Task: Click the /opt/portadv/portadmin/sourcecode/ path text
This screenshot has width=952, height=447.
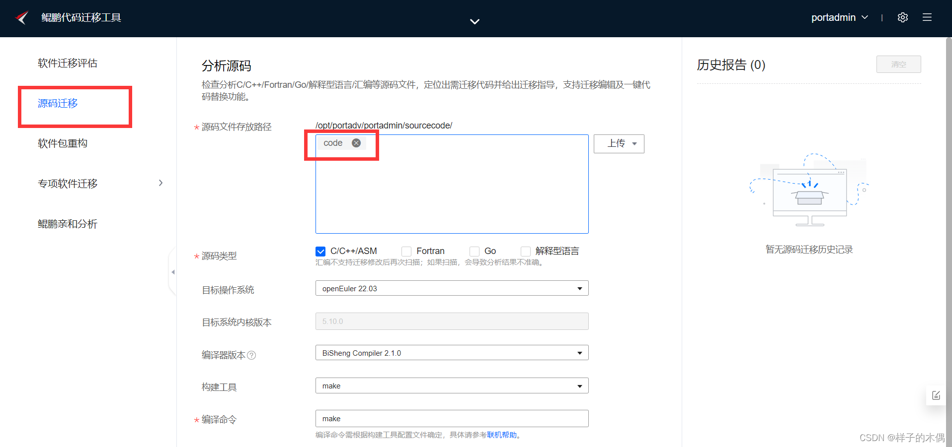Action: pyautogui.click(x=384, y=126)
